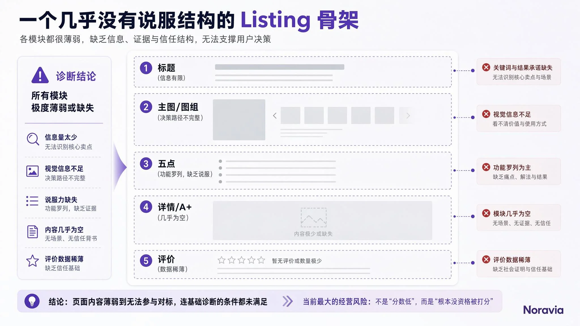Click the 功能罗列为主 issue card
The width and height of the screenshot is (580, 326).
pyautogui.click(x=519, y=171)
